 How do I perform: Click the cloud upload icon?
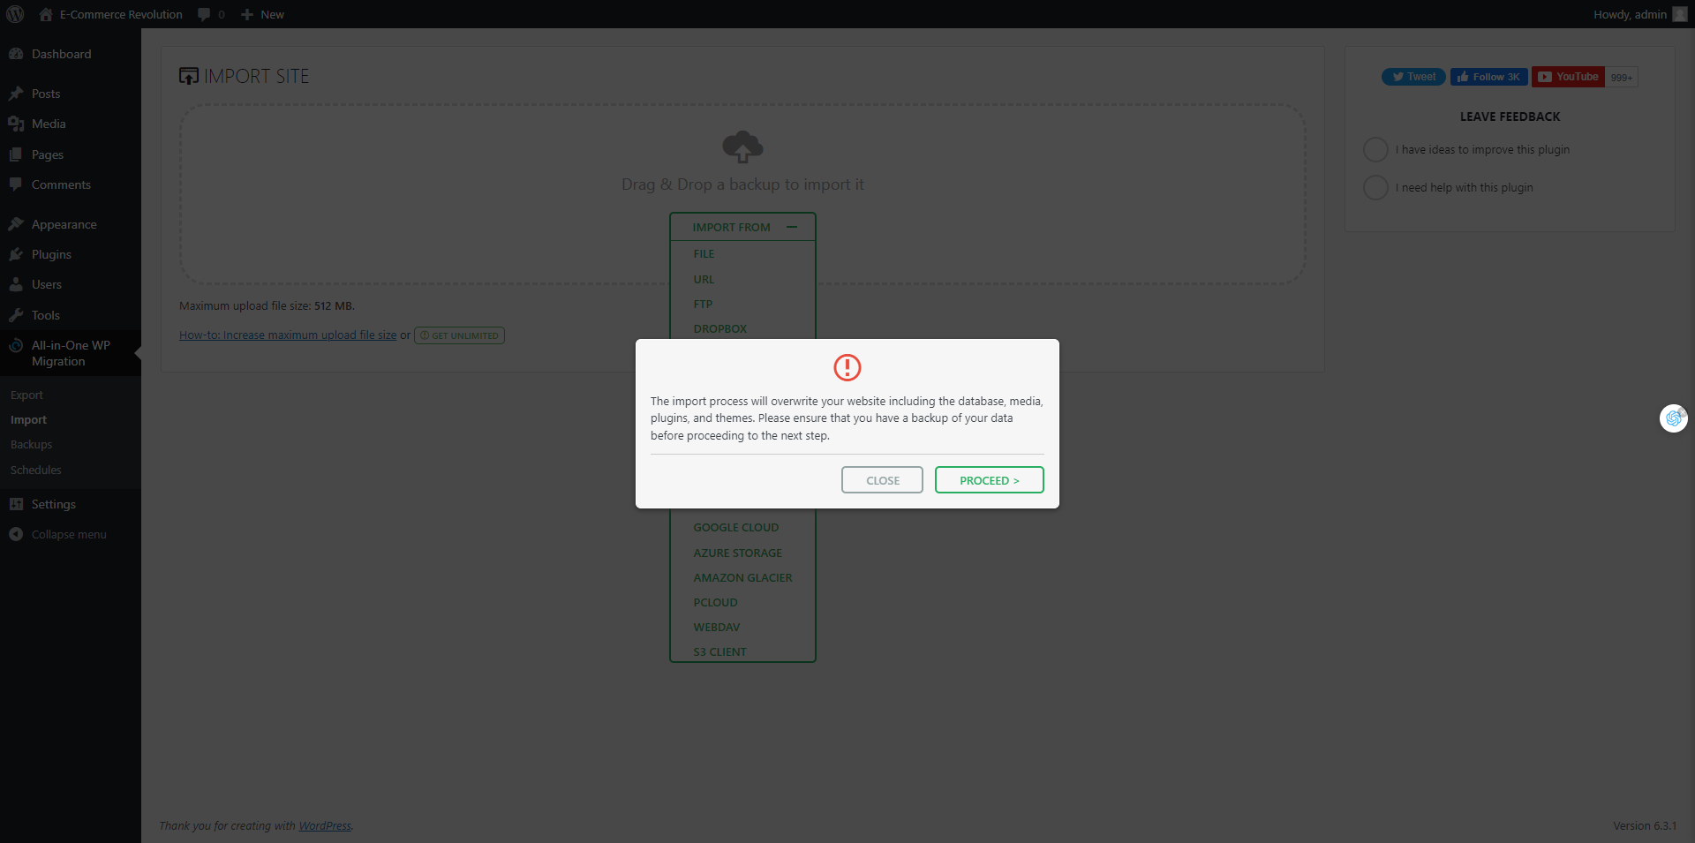742,147
